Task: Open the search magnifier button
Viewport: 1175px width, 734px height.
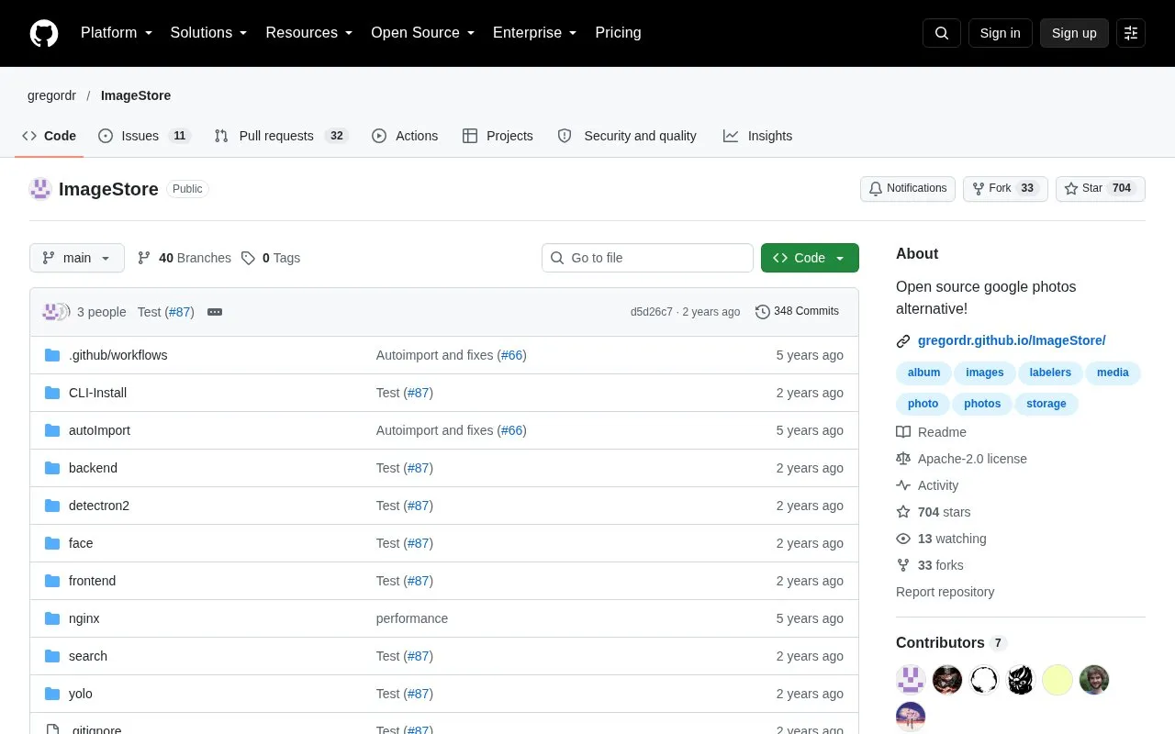Action: tap(942, 33)
